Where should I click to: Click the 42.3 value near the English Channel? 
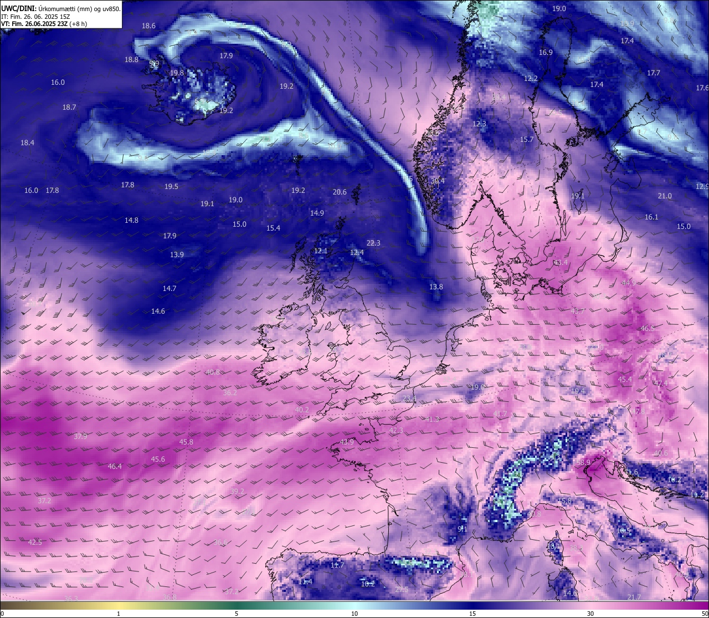pos(396,430)
